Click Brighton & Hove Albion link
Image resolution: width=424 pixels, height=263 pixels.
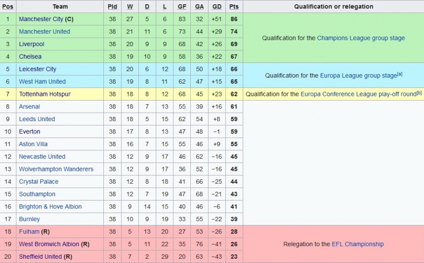50,207
